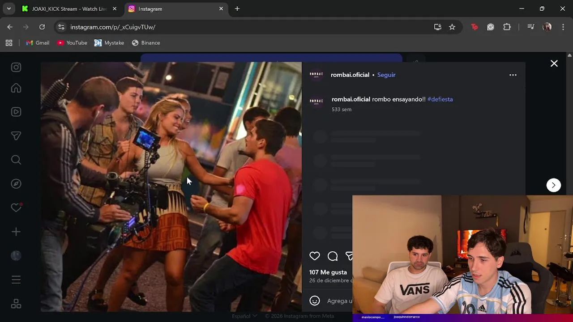Open Mystake bookmark
The width and height of the screenshot is (573, 322).
click(x=109, y=43)
